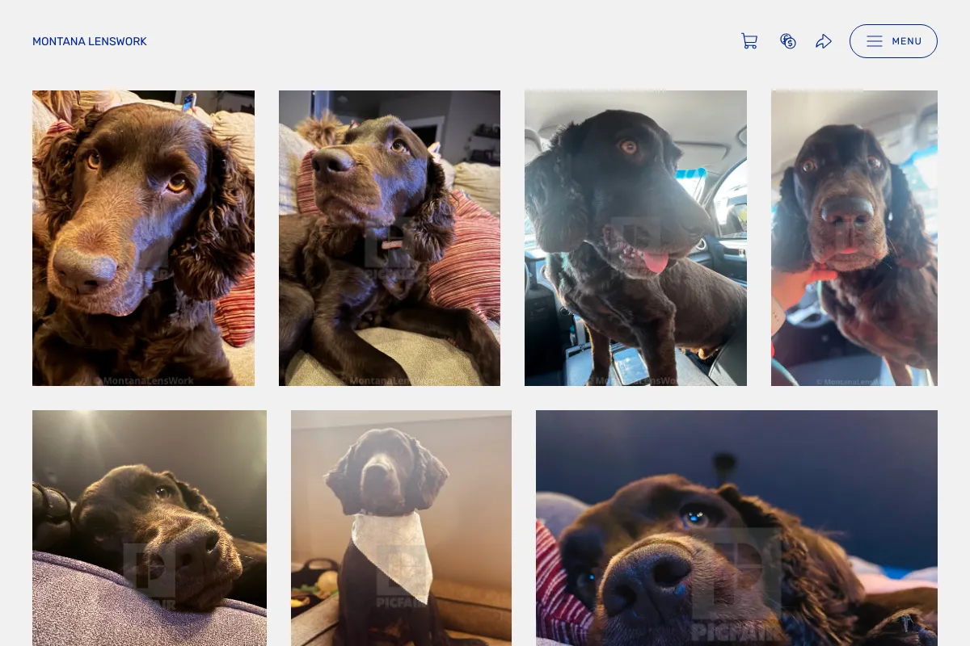Open the shopping cart
This screenshot has width=970, height=646.
pos(749,41)
